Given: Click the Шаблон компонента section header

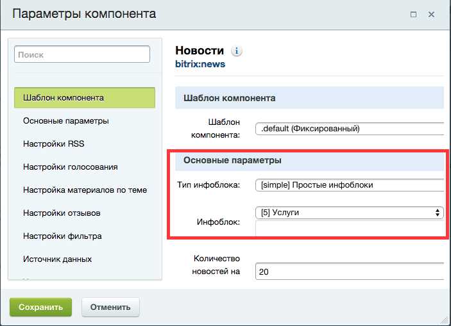Looking at the screenshot, I should point(309,98).
